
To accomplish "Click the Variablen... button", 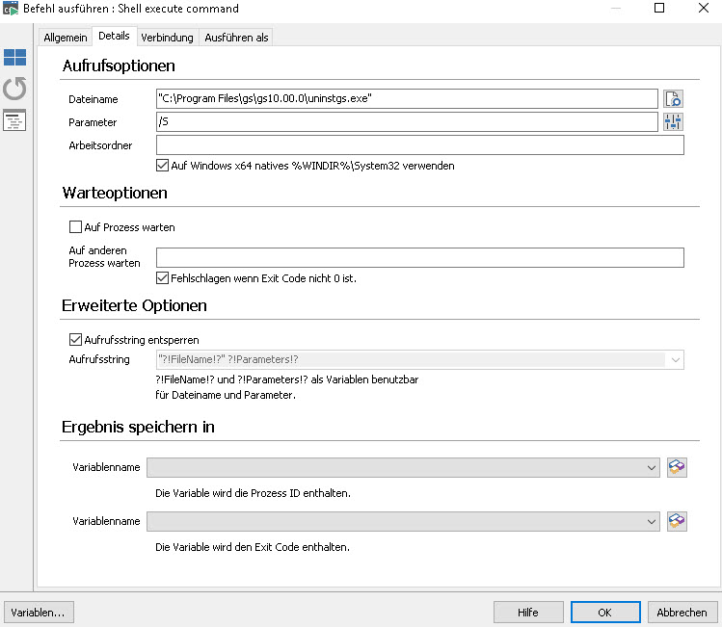I will click(39, 613).
